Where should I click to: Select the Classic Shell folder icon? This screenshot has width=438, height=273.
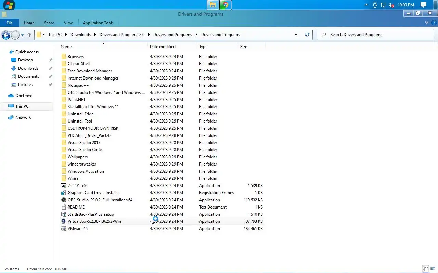(x=64, y=64)
